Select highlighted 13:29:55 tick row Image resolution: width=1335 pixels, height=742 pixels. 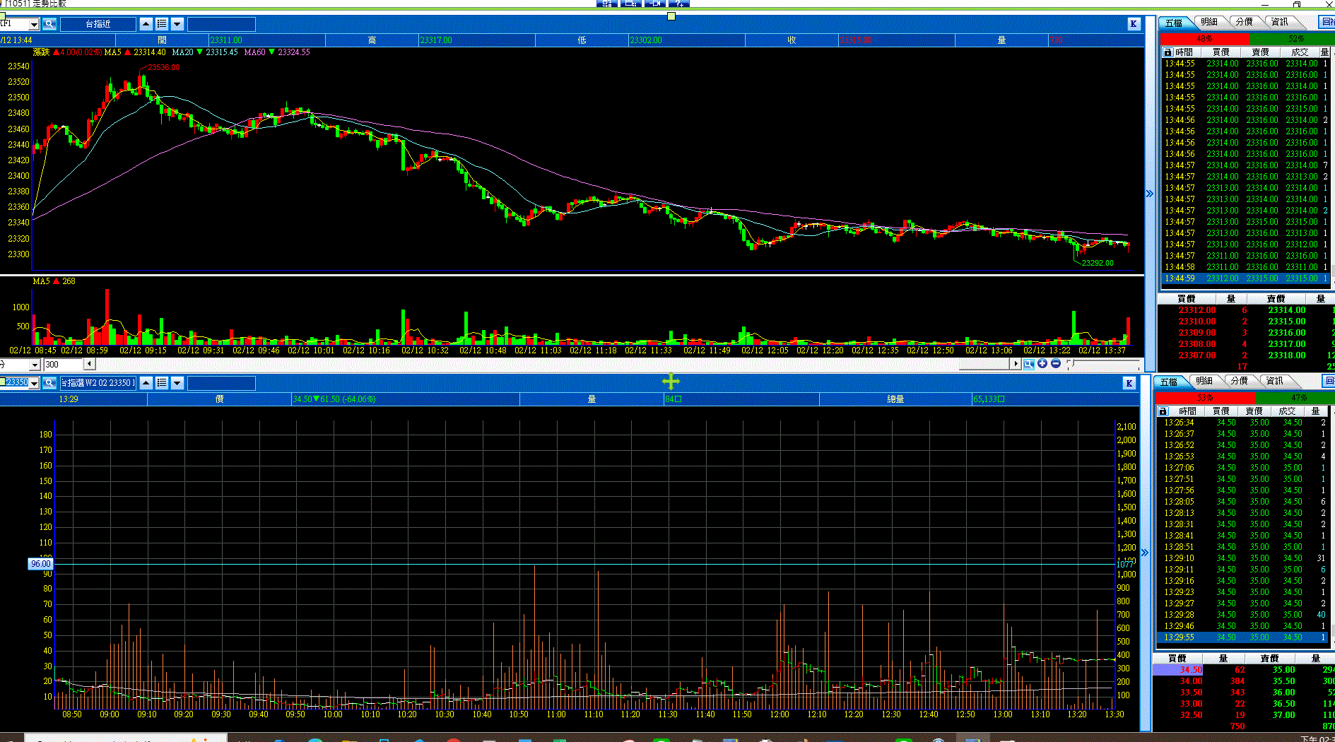[x=1242, y=637]
